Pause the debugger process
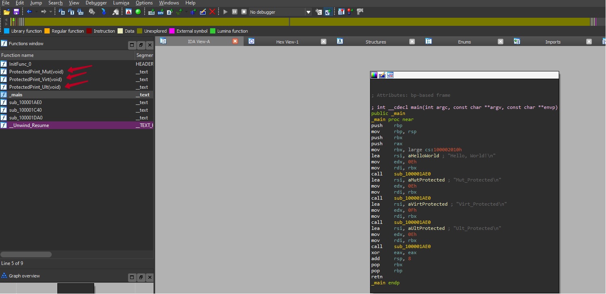 234,12
